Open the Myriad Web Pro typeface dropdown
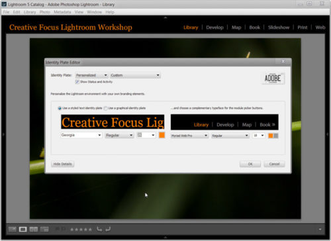This screenshot has width=331, height=241. (x=189, y=136)
